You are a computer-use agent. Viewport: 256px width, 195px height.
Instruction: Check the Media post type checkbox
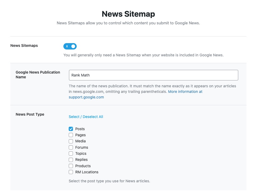(71, 141)
